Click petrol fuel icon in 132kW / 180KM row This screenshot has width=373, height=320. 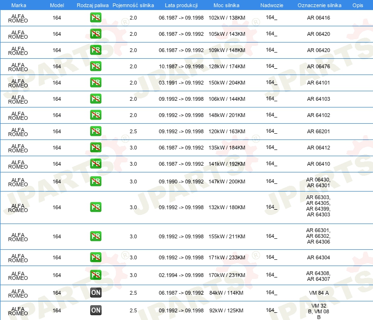coord(95,207)
